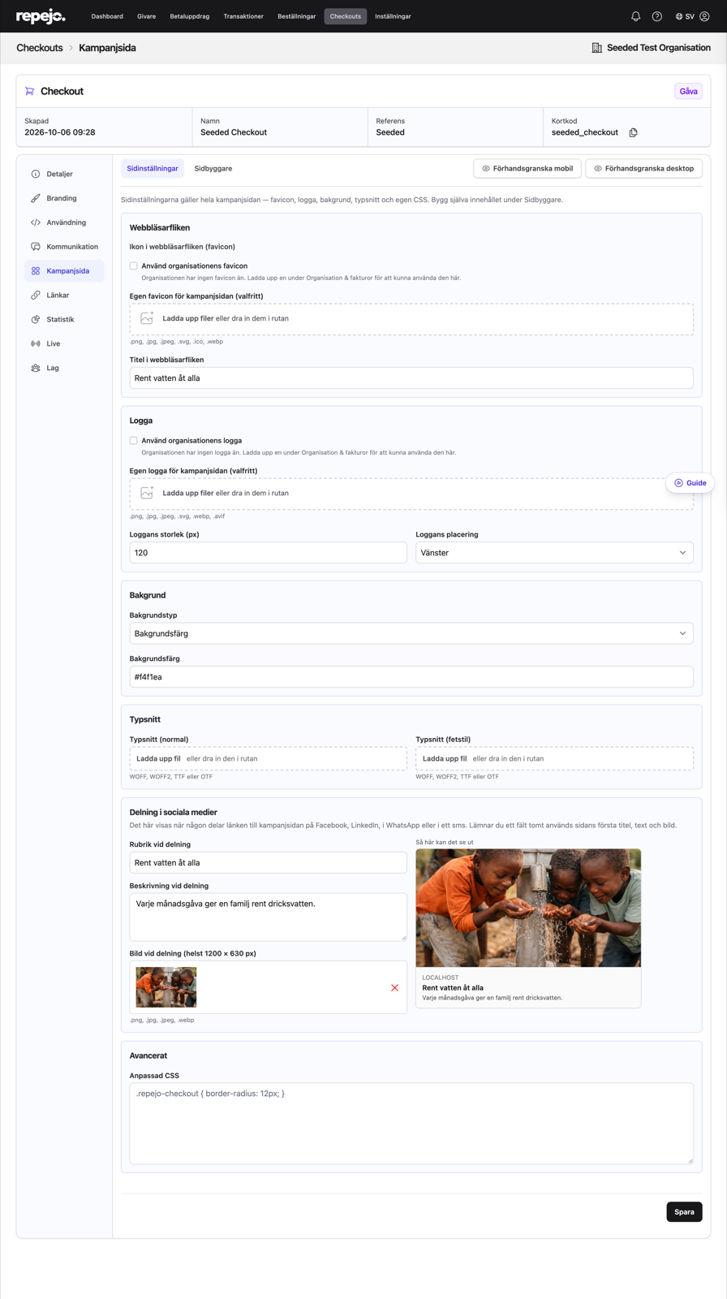The height and width of the screenshot is (1299, 727).
Task: Click the repejo logo
Action: point(41,16)
